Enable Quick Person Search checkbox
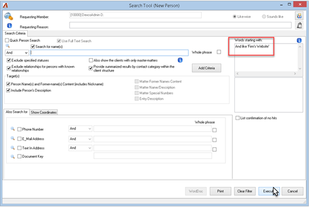 7,40
